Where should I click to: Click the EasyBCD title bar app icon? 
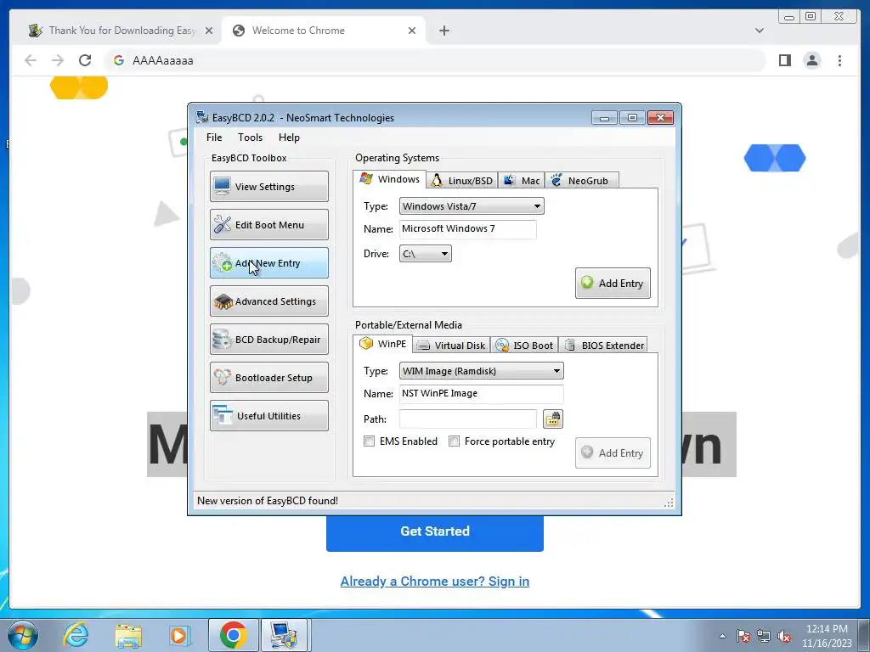click(x=202, y=117)
